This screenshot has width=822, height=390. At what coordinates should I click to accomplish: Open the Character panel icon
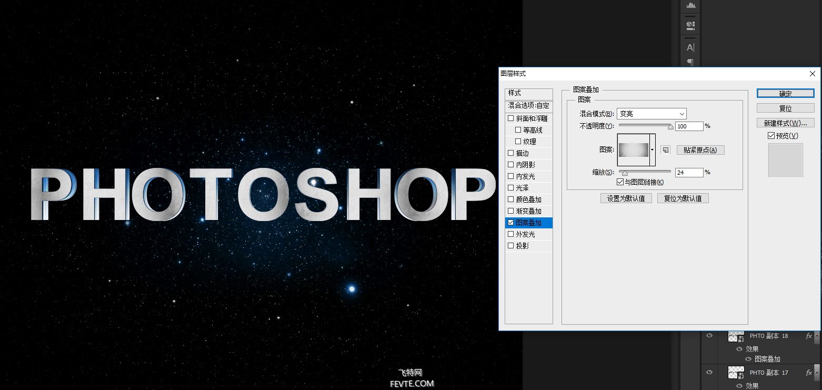[690, 47]
